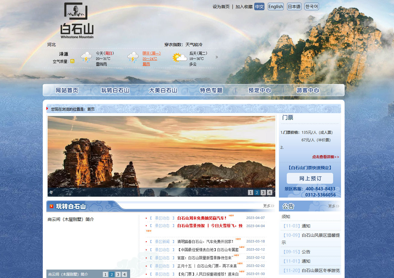Open the headline 清明踏春白石山，汽车免费开回家

pyautogui.click(x=205, y=241)
